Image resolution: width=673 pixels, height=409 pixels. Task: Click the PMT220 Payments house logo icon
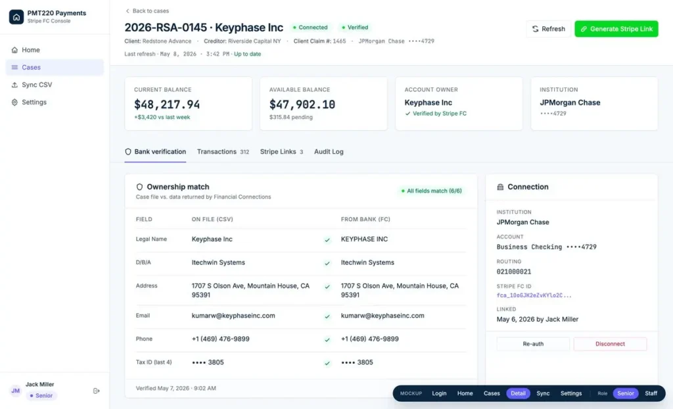click(x=16, y=16)
